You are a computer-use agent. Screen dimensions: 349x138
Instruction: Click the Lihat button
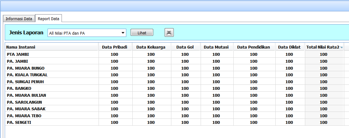click(x=142, y=32)
